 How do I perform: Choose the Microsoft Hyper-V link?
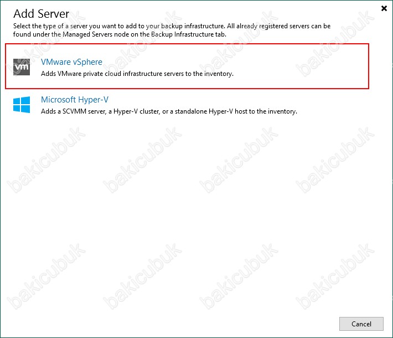pos(75,100)
